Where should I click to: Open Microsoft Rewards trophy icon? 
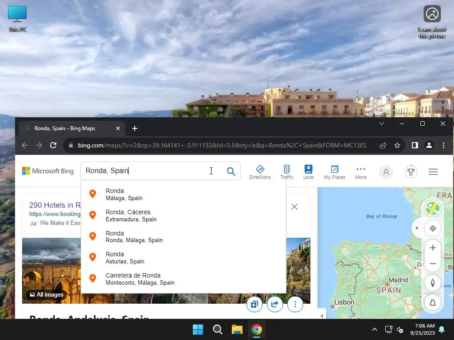pos(411,172)
